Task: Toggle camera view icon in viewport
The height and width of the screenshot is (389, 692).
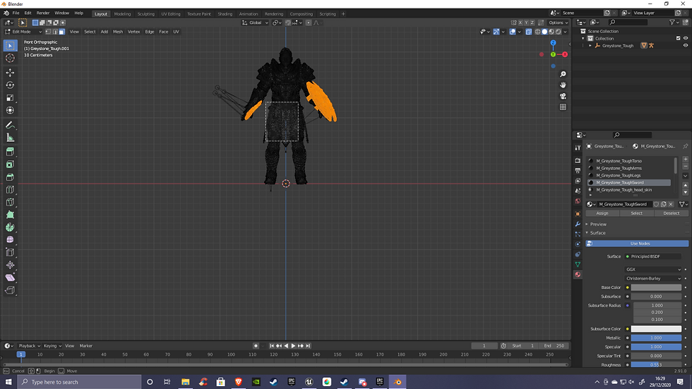Action: tap(563, 96)
